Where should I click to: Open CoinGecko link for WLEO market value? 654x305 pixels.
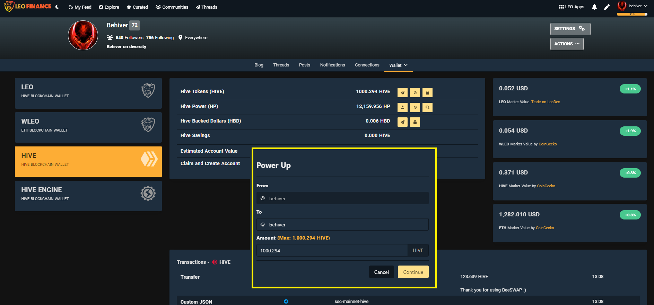pyautogui.click(x=548, y=144)
